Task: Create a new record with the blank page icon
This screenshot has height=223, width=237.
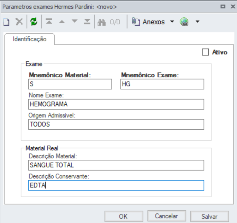Action: (6, 22)
